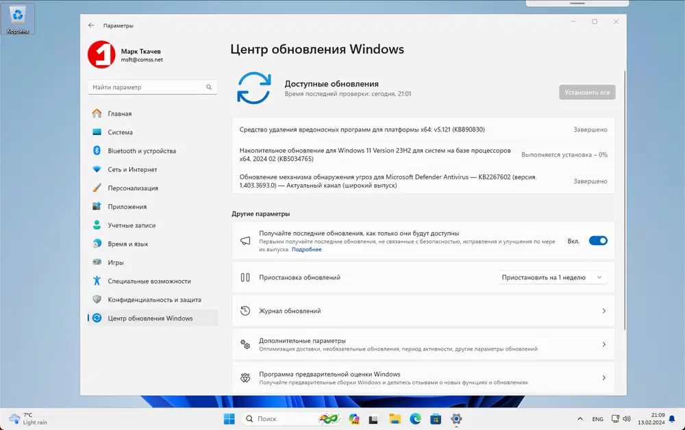Click status text Выполняется установка – 0%
This screenshot has width=685, height=430.
[564, 155]
